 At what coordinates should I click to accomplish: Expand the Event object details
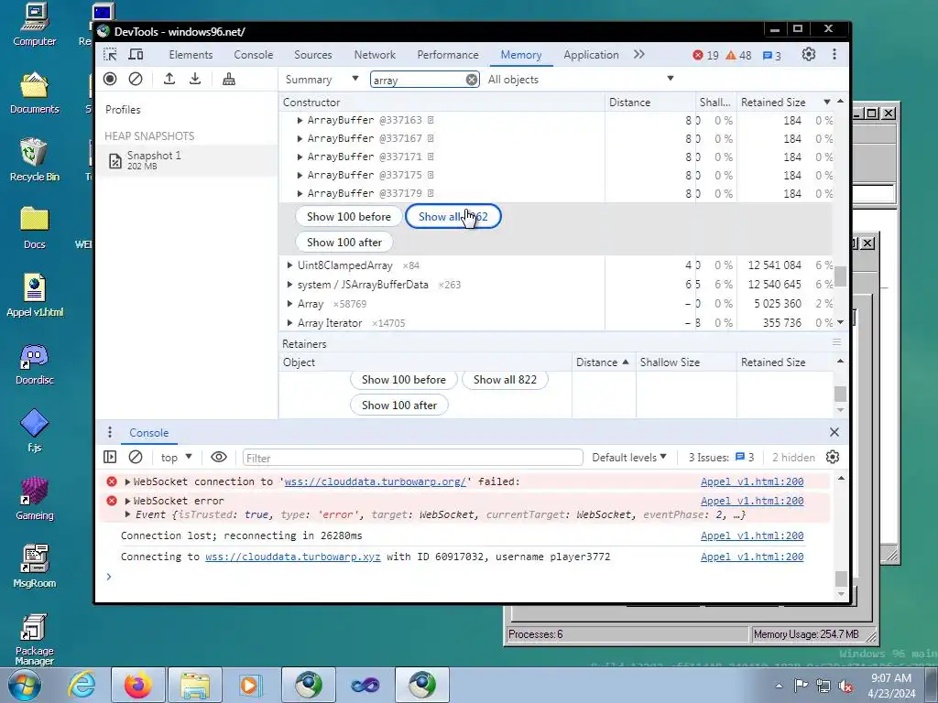[x=127, y=514]
